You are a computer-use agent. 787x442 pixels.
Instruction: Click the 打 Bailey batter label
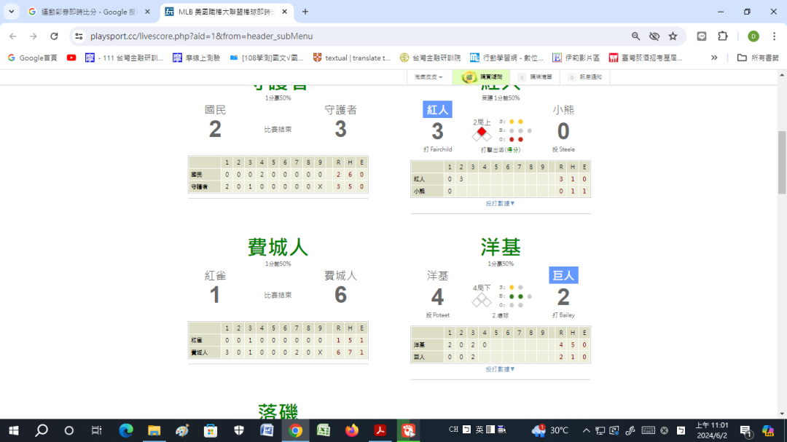563,315
